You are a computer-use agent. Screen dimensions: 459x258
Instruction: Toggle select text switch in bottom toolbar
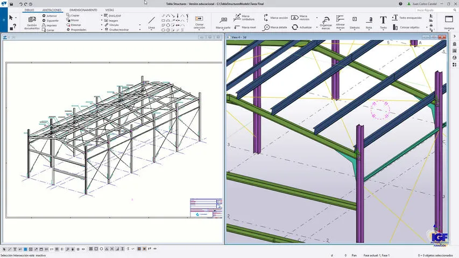15,249
